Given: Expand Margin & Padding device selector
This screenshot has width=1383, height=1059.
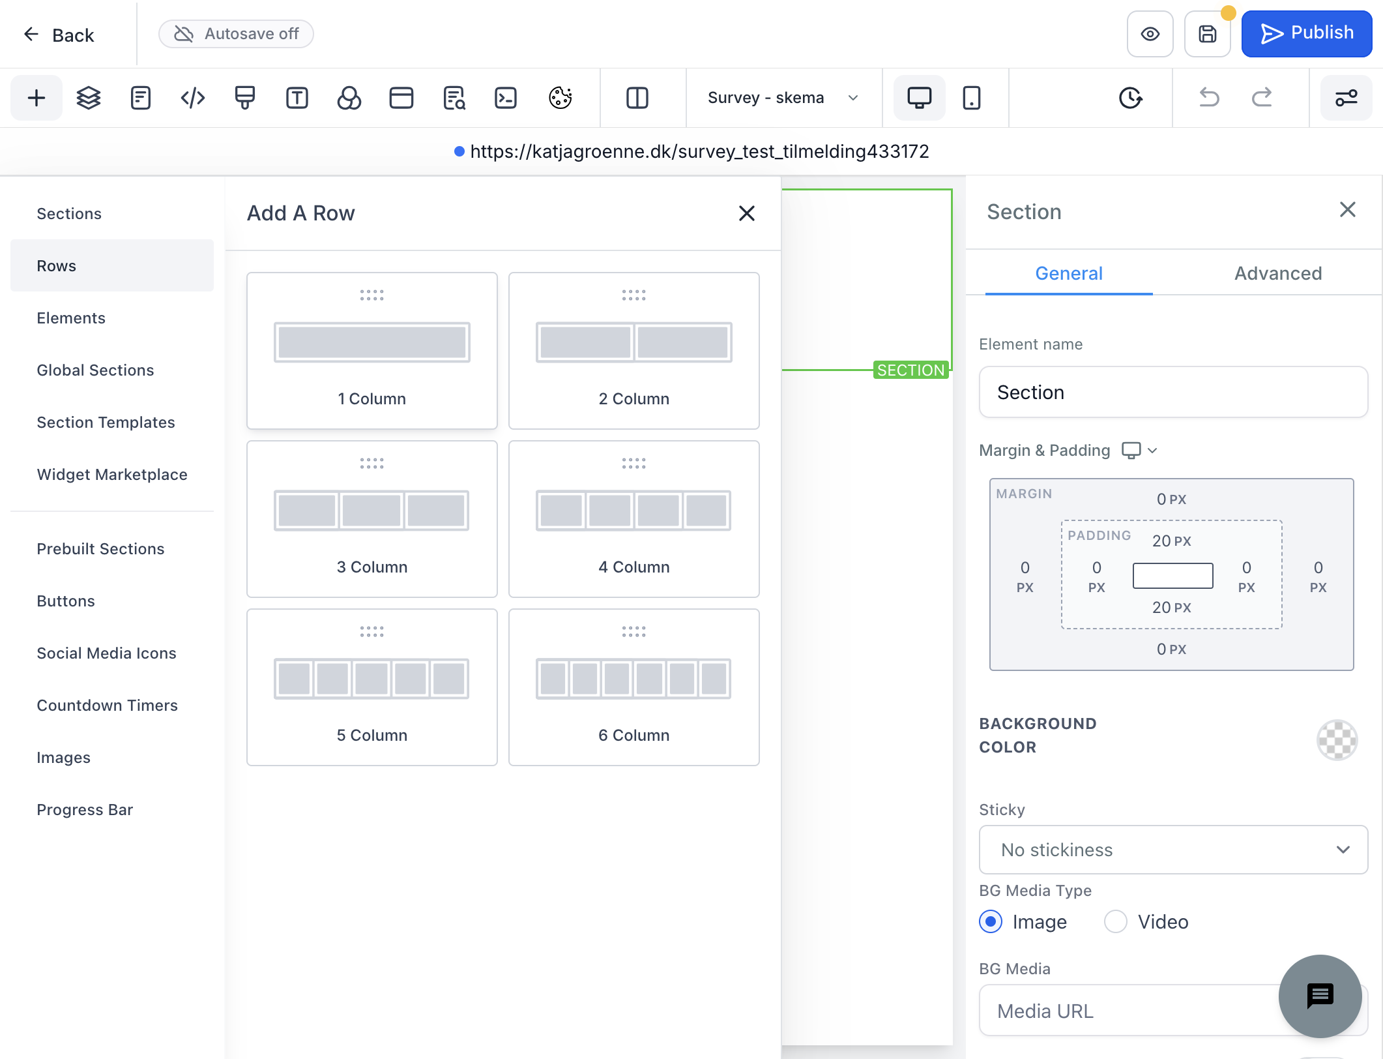Looking at the screenshot, I should (1139, 450).
